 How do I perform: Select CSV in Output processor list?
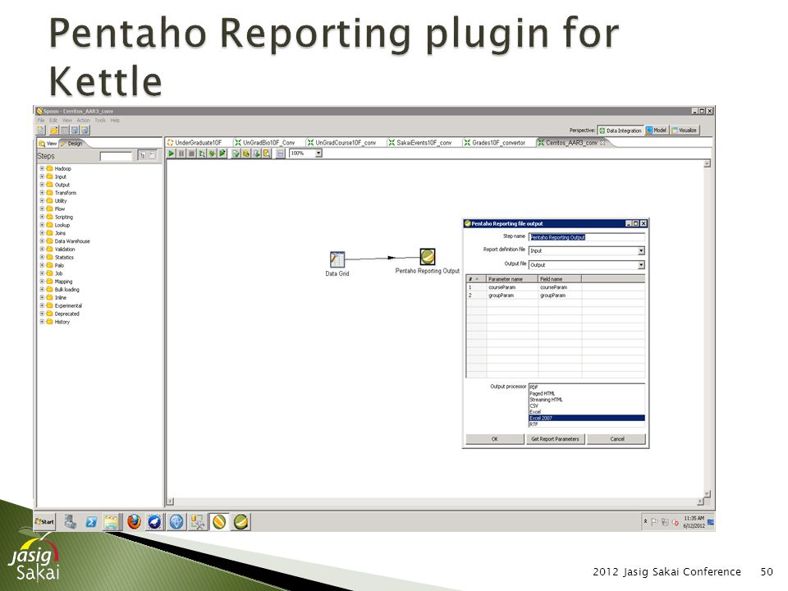[586, 405]
